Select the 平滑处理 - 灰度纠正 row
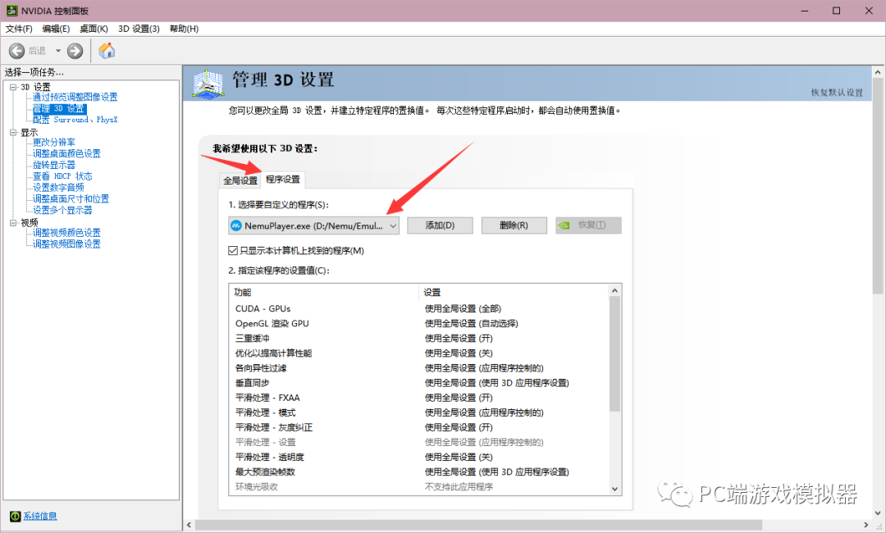The image size is (886, 533). (x=418, y=427)
